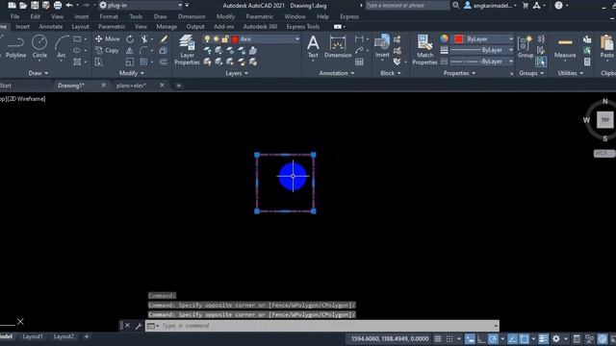Click the TOP face of ViewCube

[605, 119]
